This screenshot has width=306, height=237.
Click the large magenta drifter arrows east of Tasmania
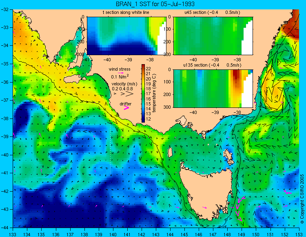tap(239, 209)
